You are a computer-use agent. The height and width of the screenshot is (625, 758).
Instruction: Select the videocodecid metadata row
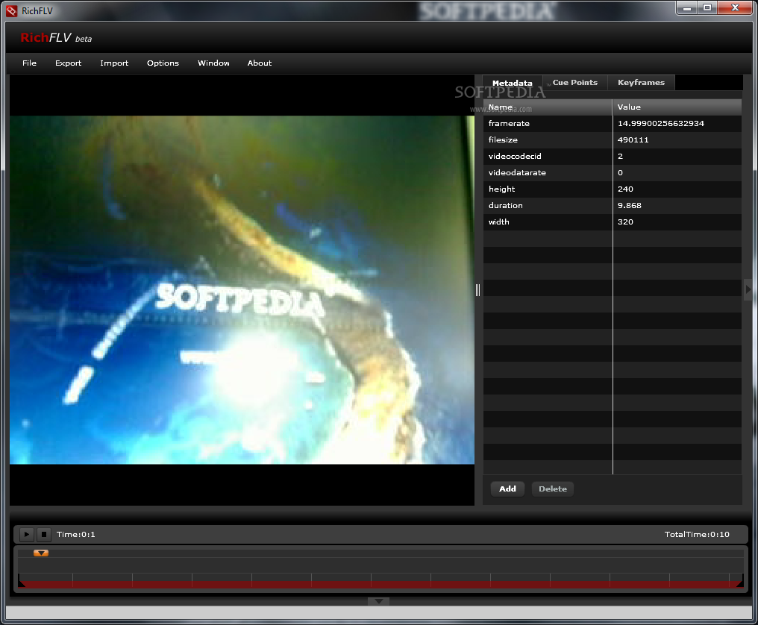[613, 156]
